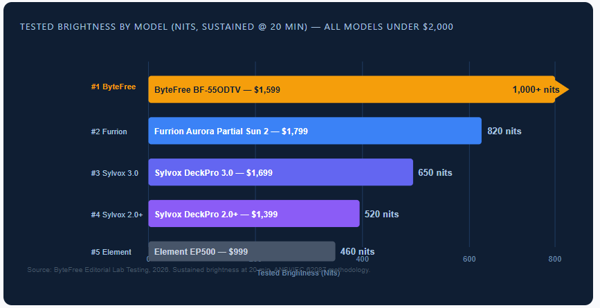
Task: Click the "#2 Furrion" rank label
Action: coord(109,132)
